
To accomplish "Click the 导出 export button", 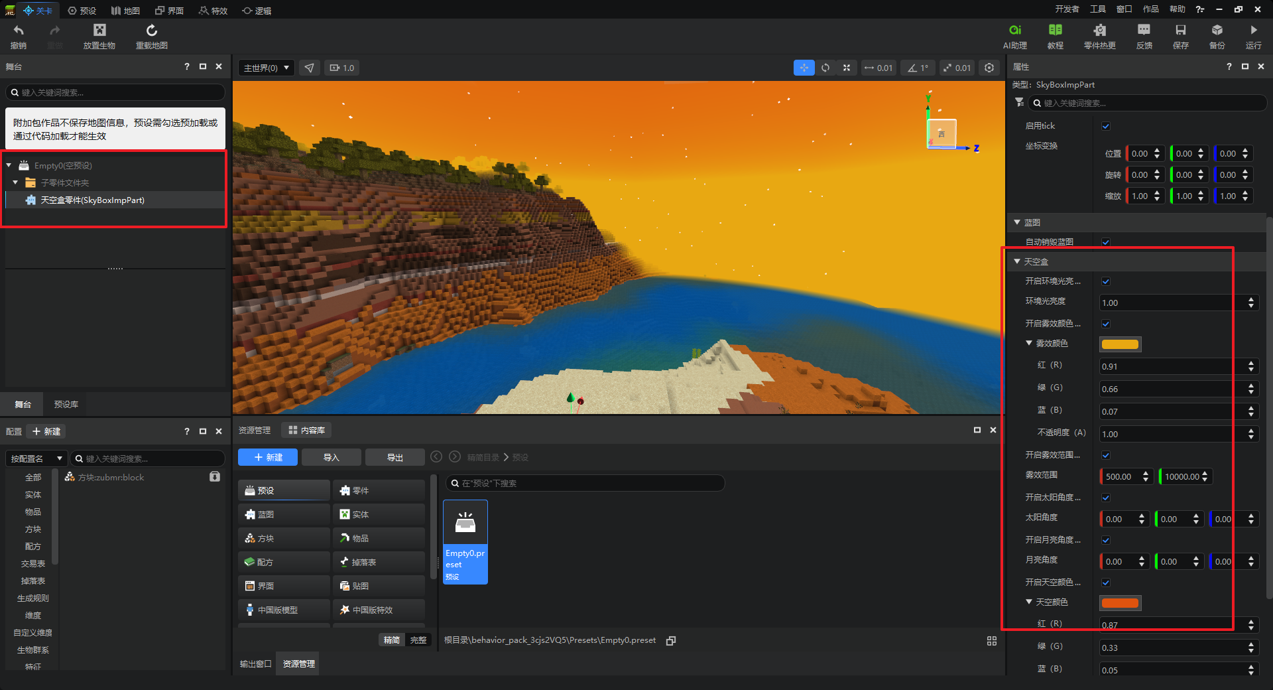I will click(394, 457).
